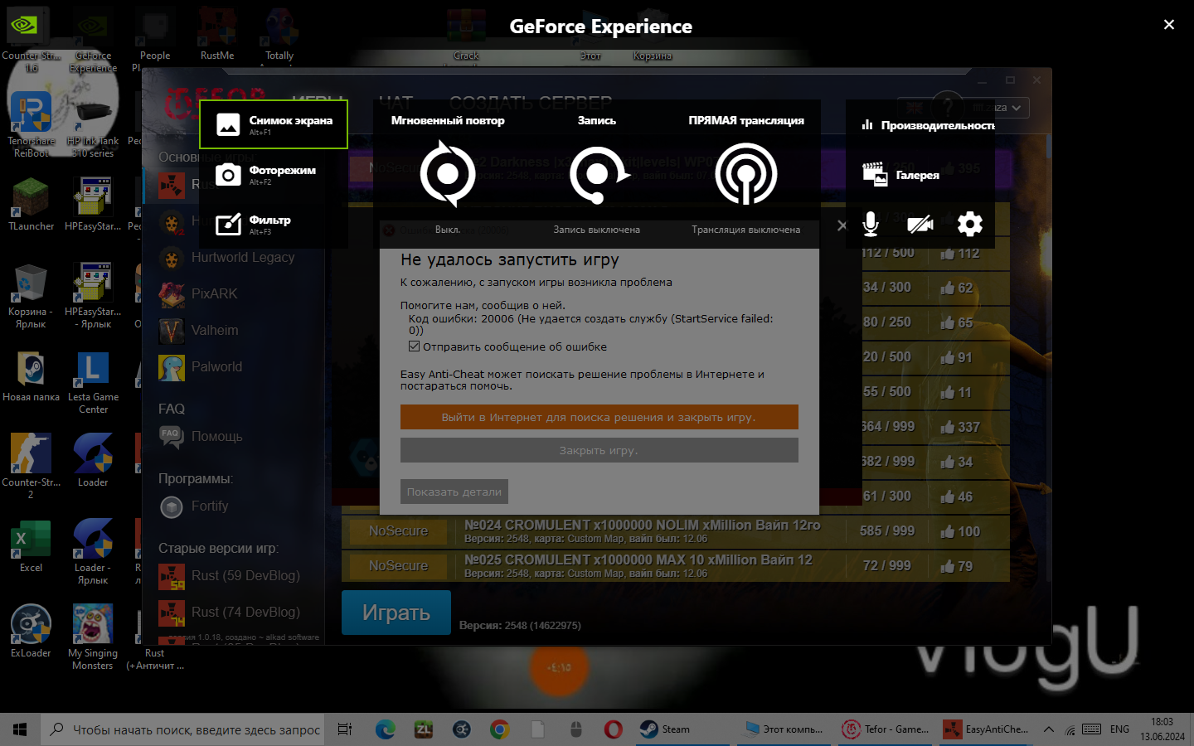Close the GeForce Experience overlay
The height and width of the screenshot is (746, 1194).
pyautogui.click(x=1169, y=25)
